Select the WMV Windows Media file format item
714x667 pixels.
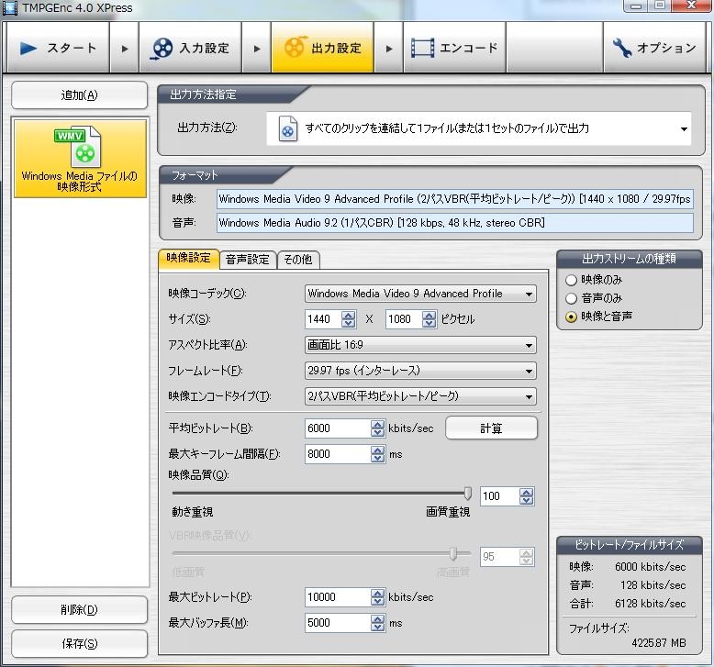click(80, 159)
